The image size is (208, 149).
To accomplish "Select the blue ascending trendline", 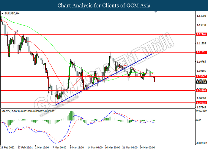I will (x=104, y=79).
